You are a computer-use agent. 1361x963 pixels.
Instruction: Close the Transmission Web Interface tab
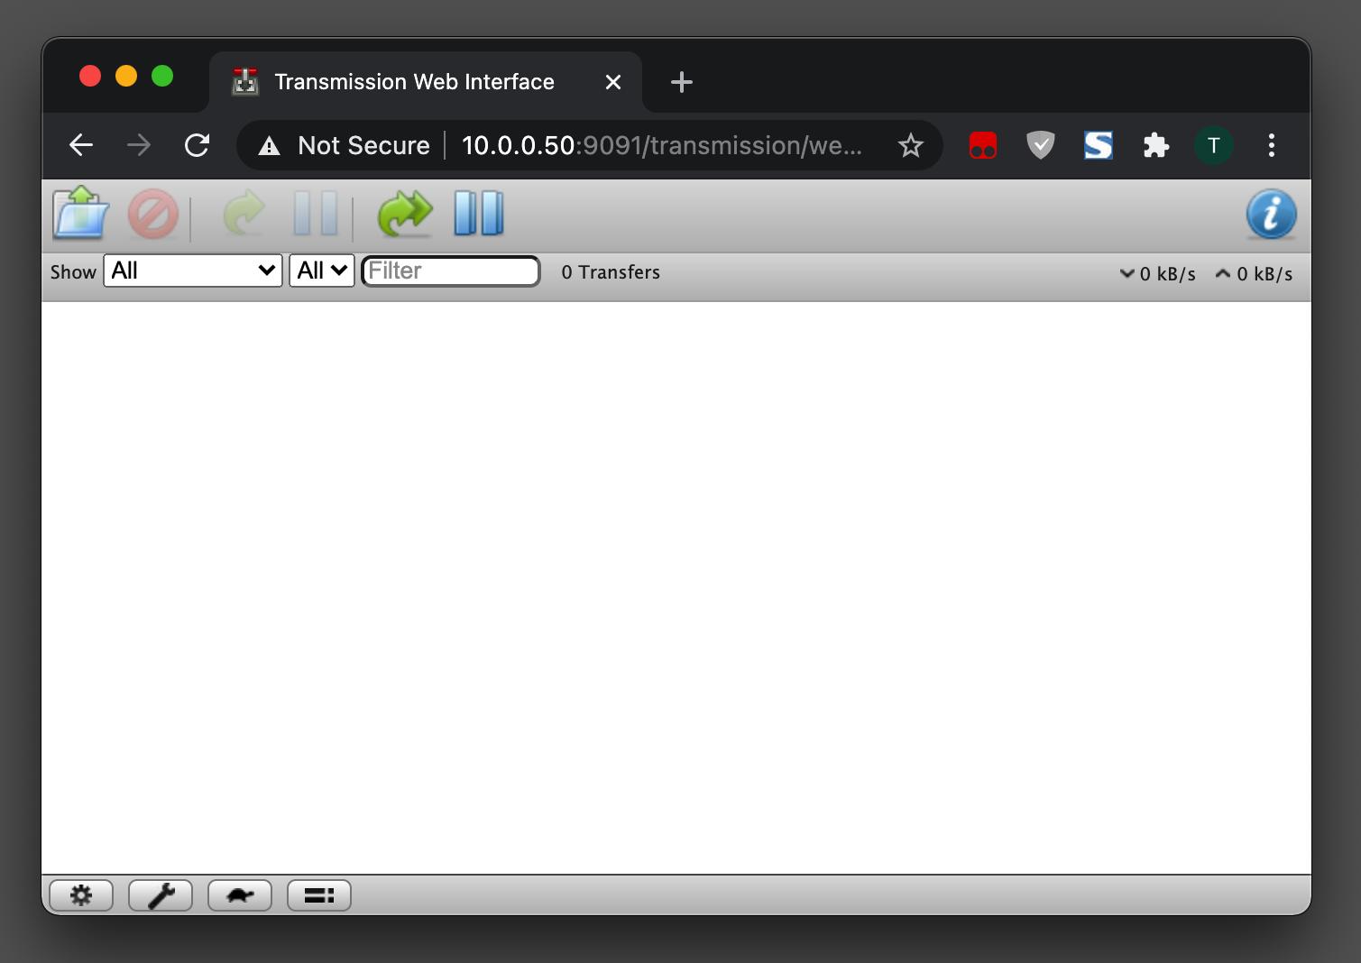613,82
